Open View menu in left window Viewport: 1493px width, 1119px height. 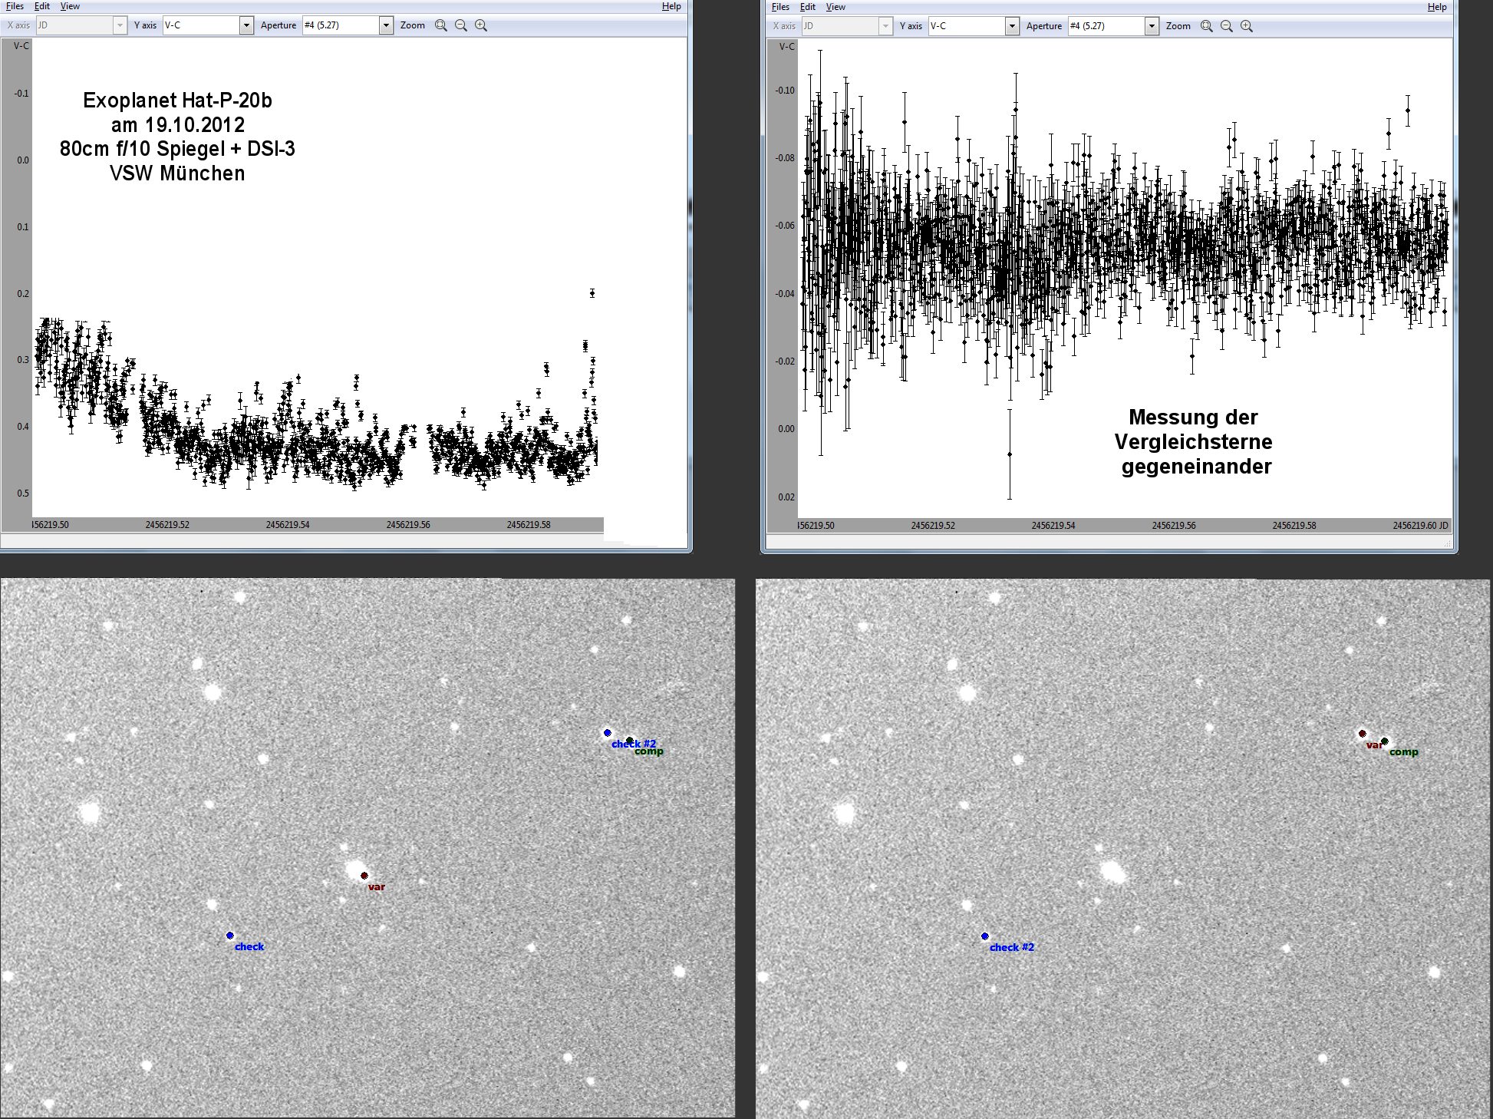[70, 6]
